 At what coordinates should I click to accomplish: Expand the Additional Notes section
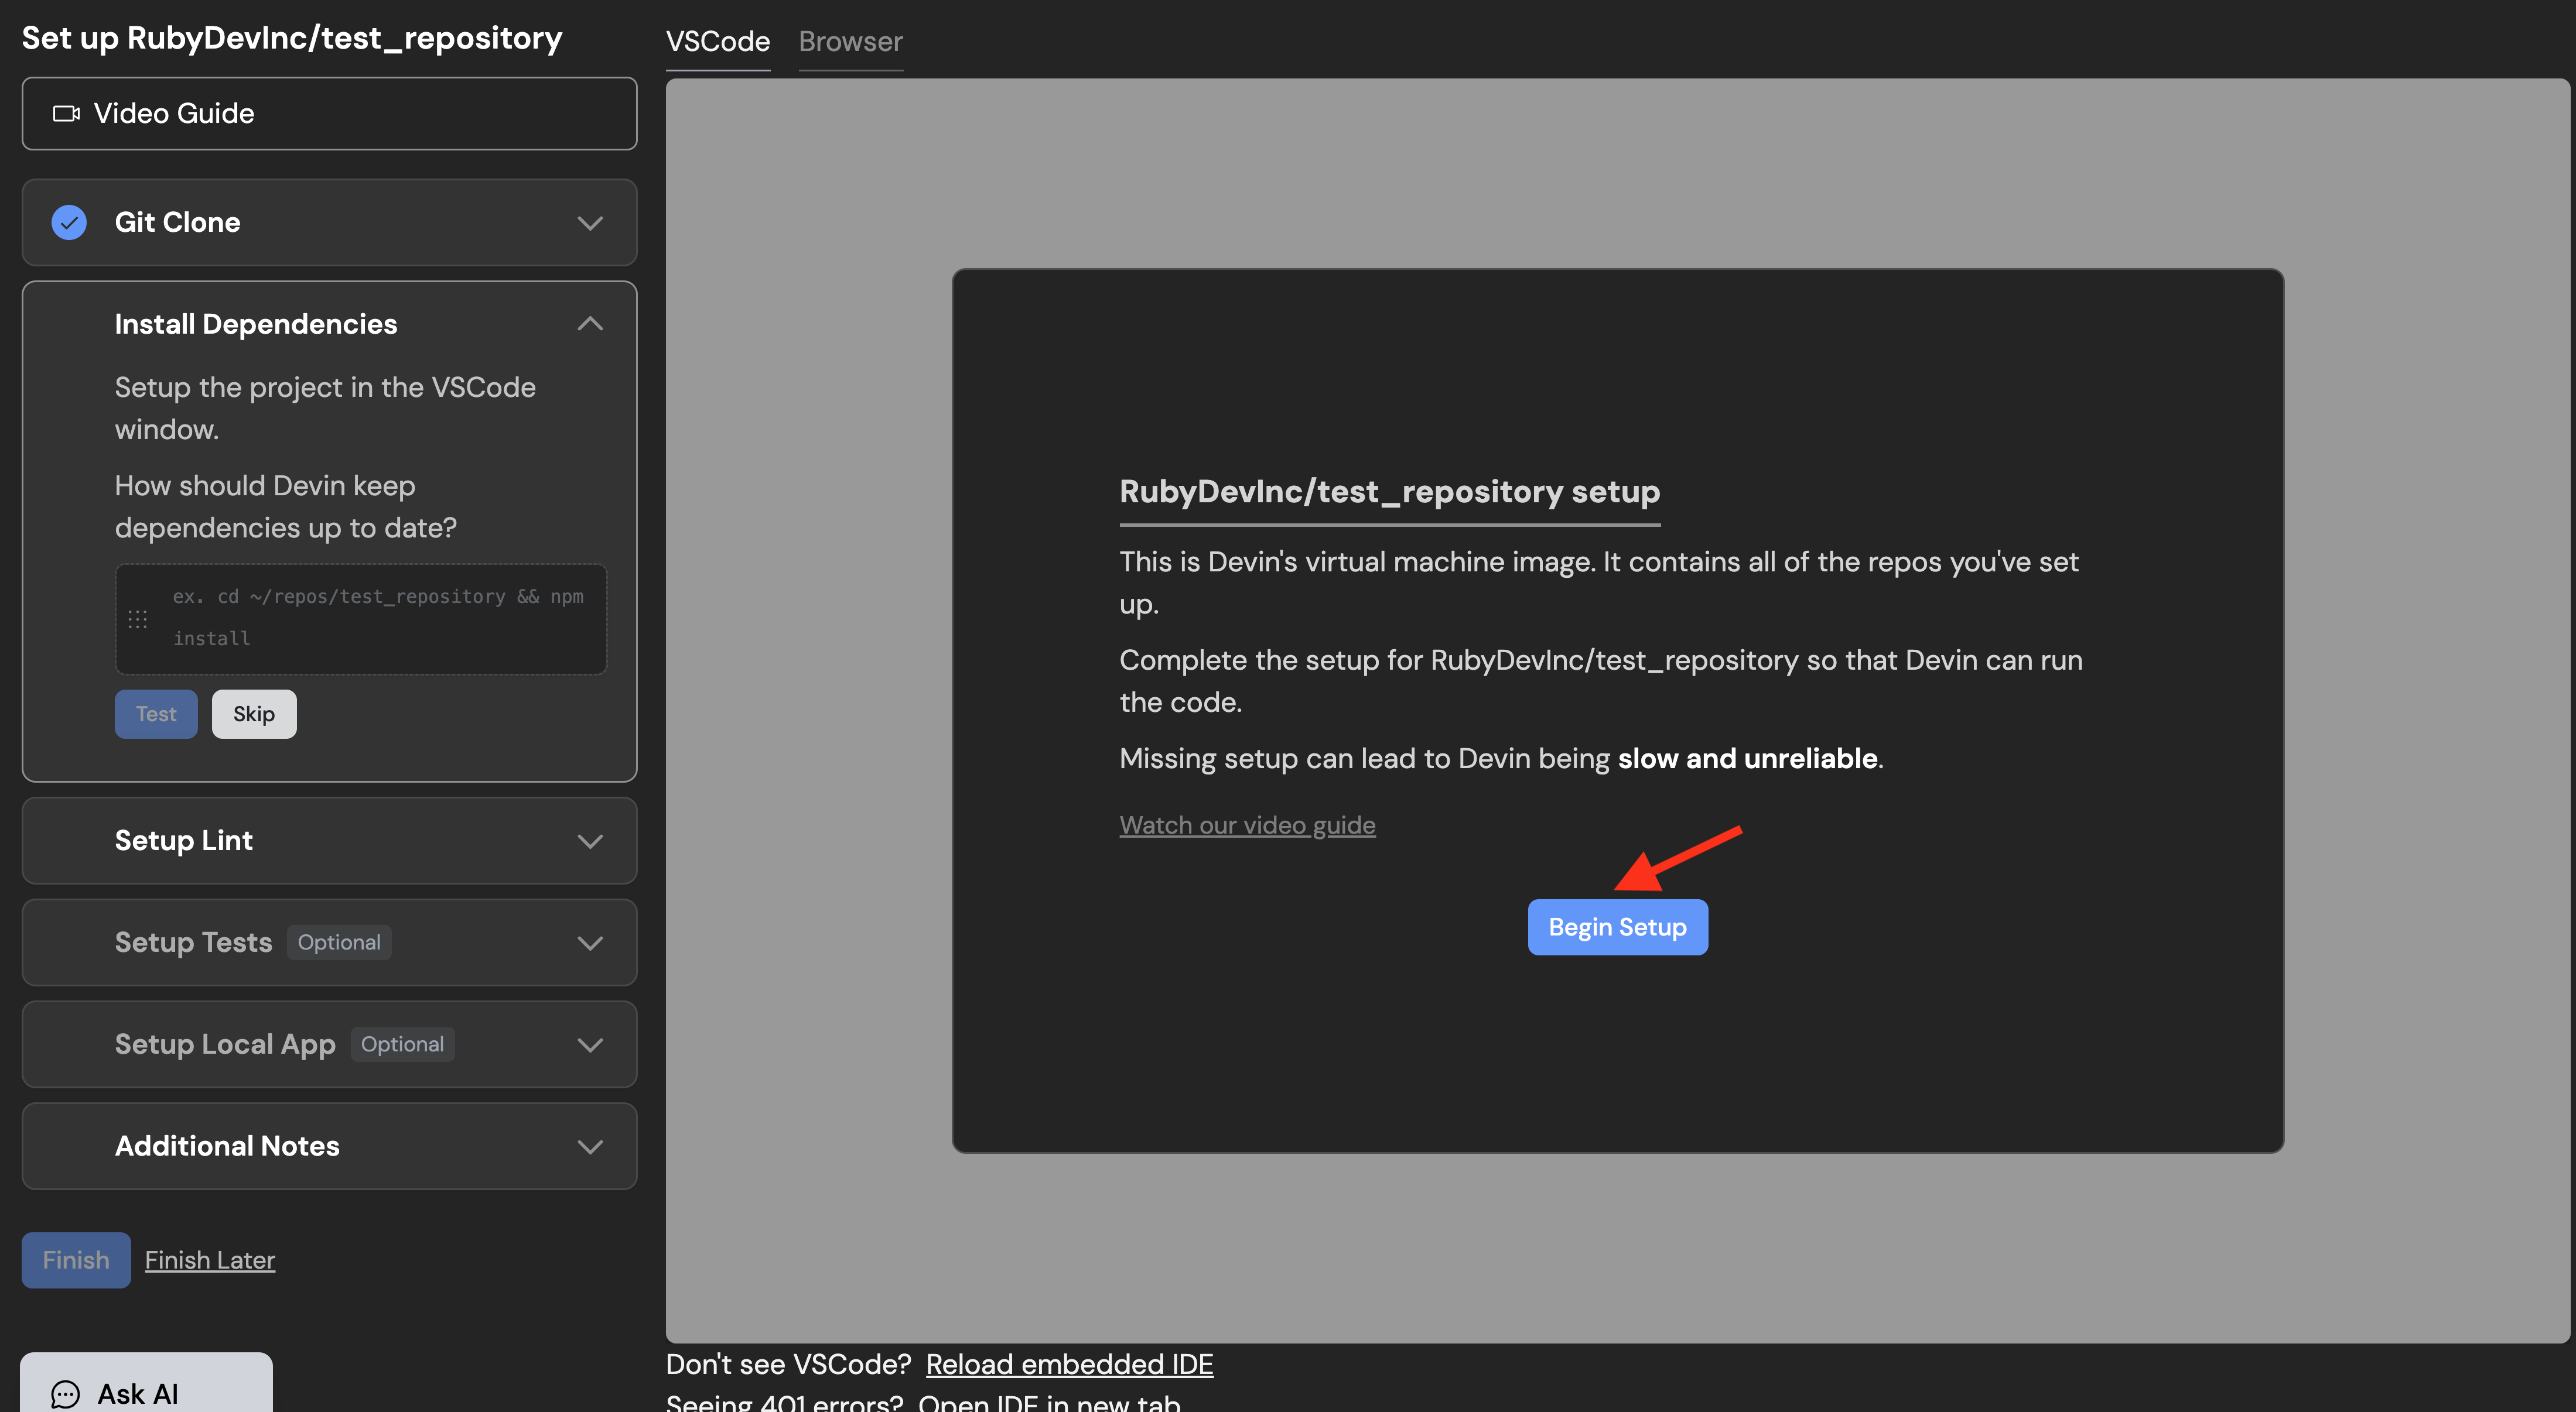point(590,1146)
